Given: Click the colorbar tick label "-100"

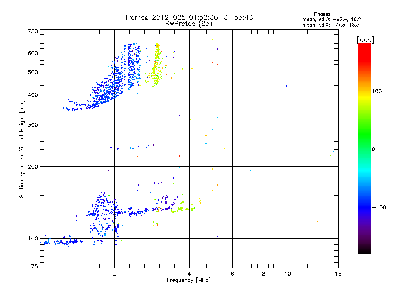Looking at the screenshot, I should click(379, 207).
